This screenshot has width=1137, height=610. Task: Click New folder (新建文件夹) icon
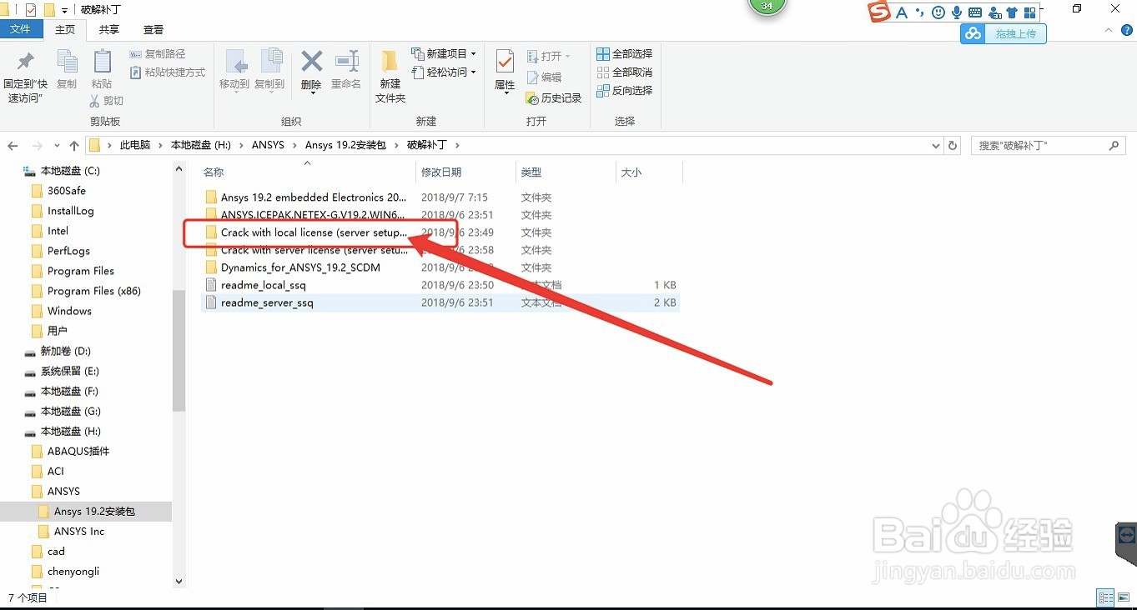point(390,62)
